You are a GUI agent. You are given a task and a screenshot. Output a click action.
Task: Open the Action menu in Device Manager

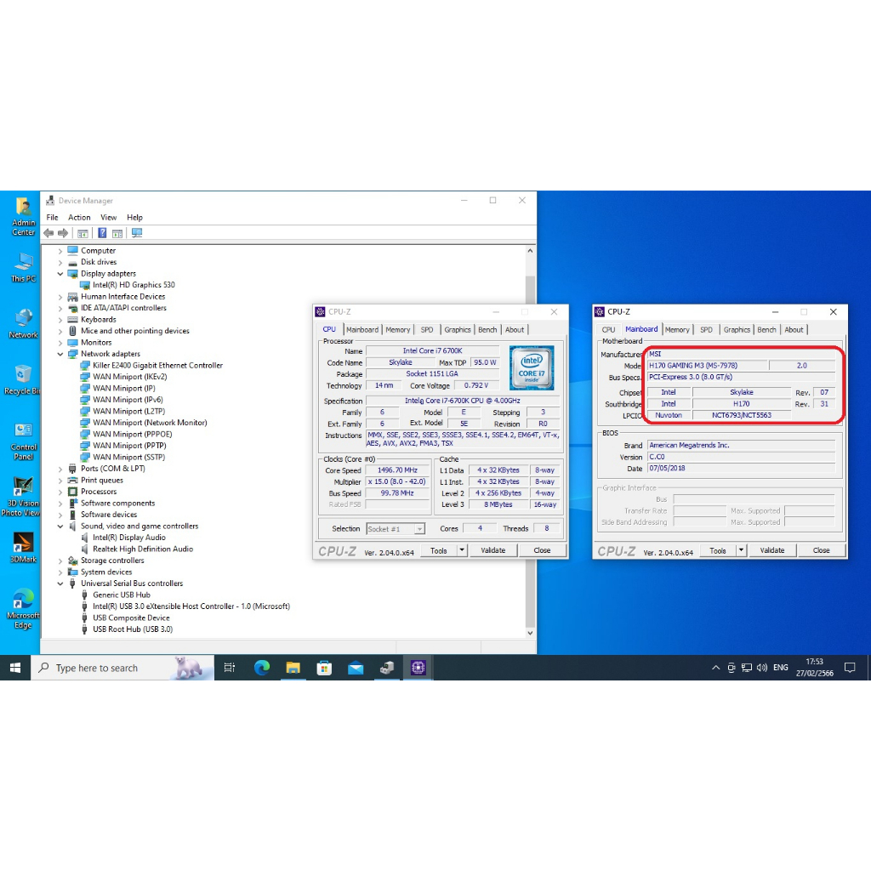point(79,218)
